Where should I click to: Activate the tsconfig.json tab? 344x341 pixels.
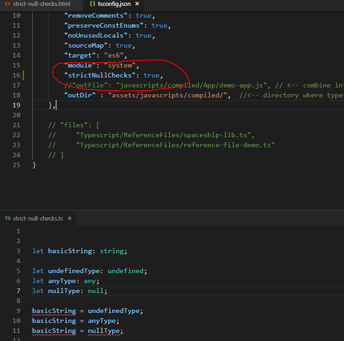(114, 4)
